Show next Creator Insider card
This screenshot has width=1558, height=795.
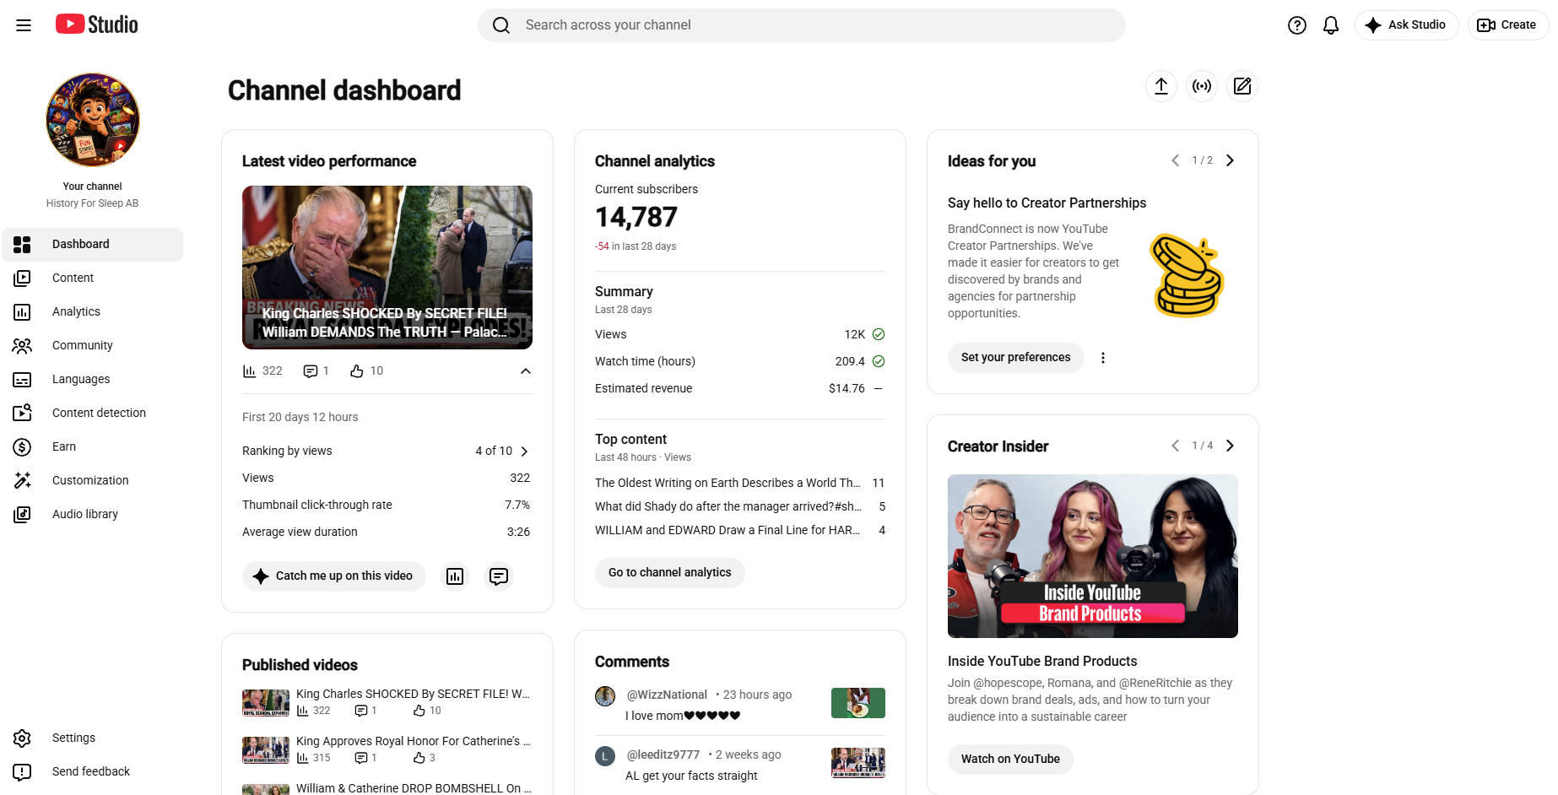click(1230, 446)
